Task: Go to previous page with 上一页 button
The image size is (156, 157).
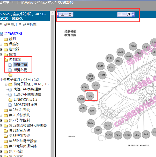Action: click(x=65, y=14)
